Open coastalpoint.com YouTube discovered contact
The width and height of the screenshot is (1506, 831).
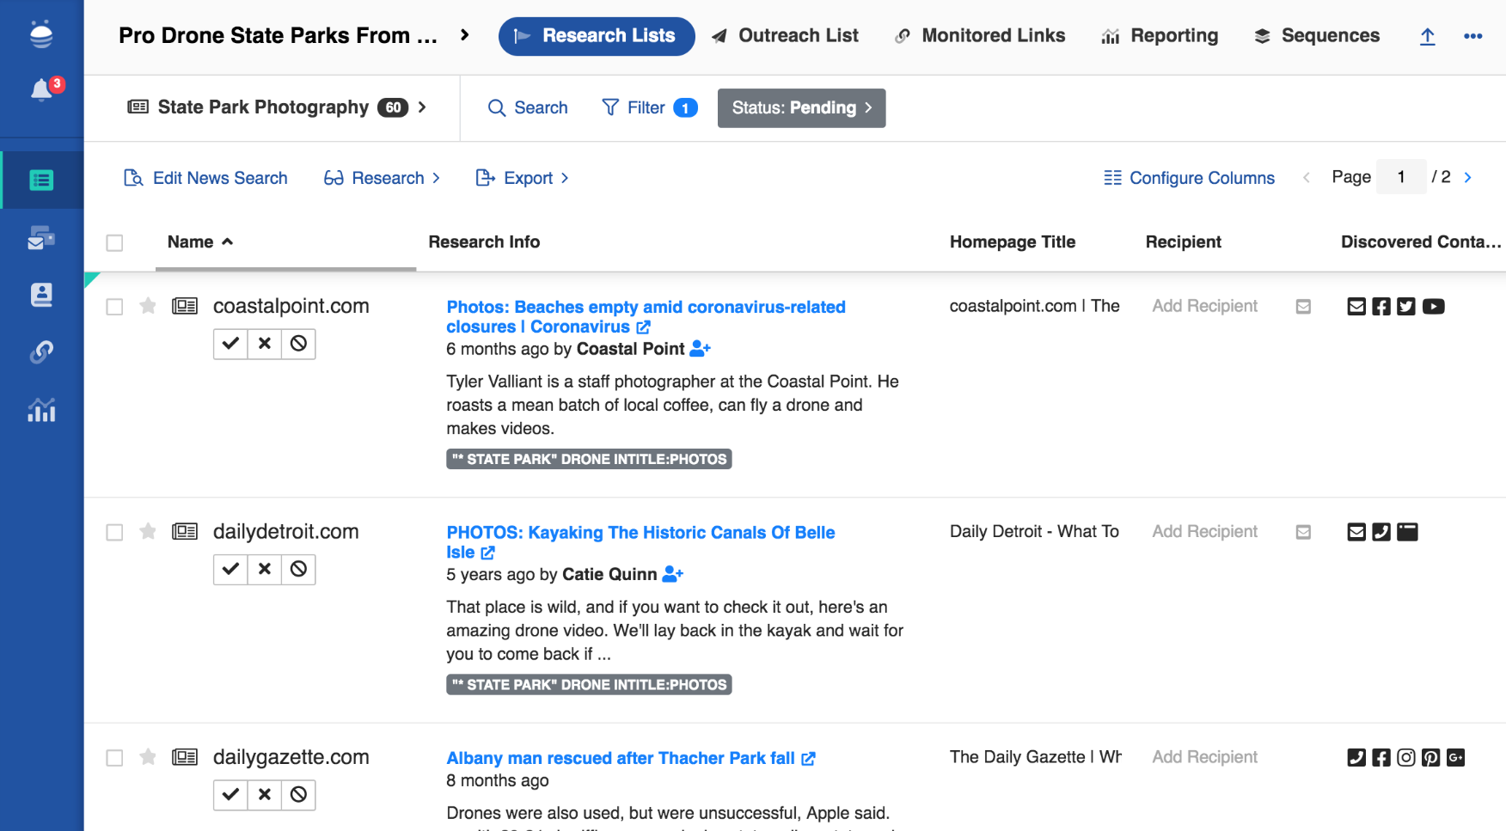click(1433, 307)
